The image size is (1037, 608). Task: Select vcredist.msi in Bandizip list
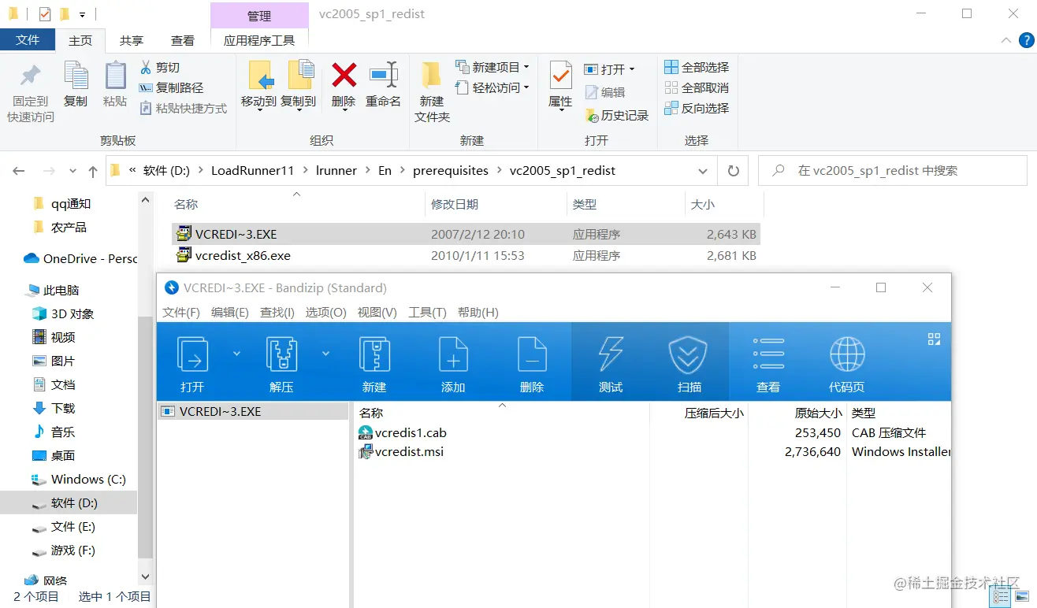409,452
